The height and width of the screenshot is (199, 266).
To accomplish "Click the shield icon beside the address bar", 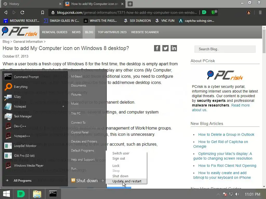I will [214, 12].
